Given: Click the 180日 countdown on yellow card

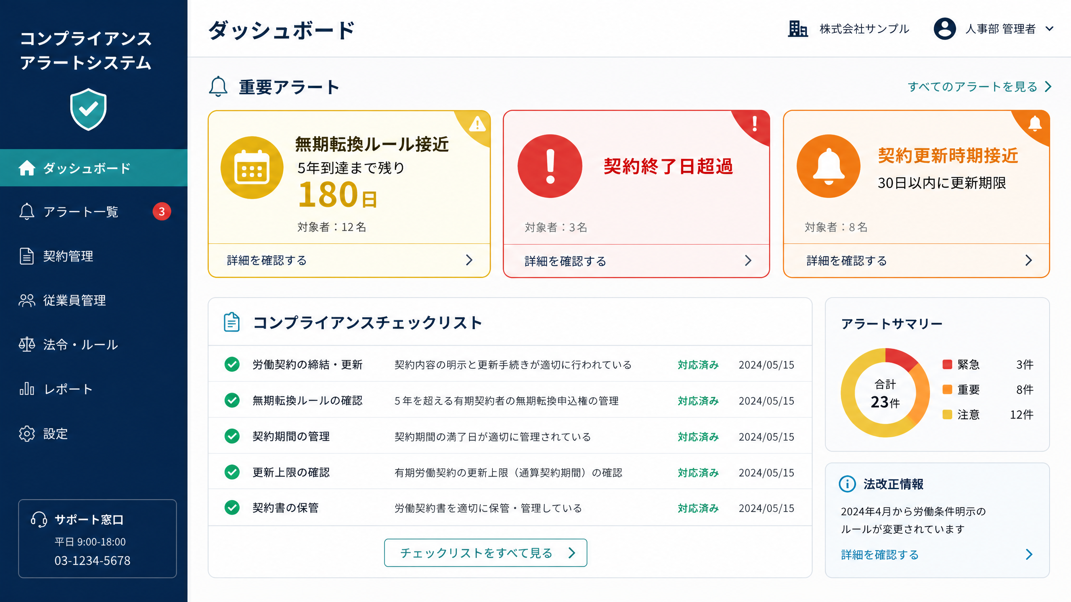Looking at the screenshot, I should pyautogui.click(x=338, y=194).
